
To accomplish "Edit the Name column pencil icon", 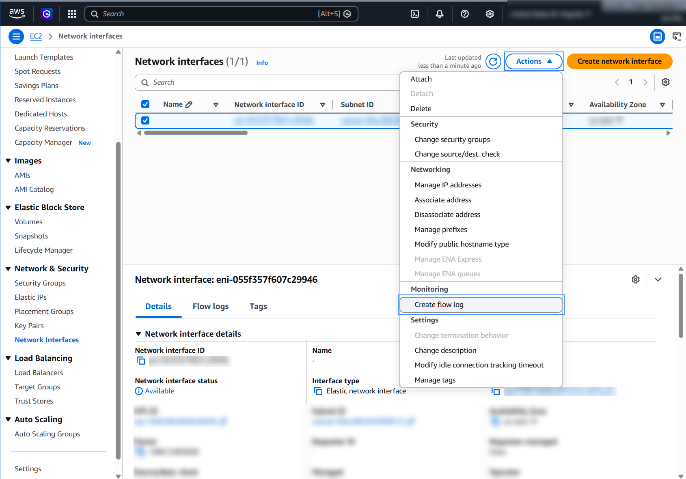I will pos(189,105).
